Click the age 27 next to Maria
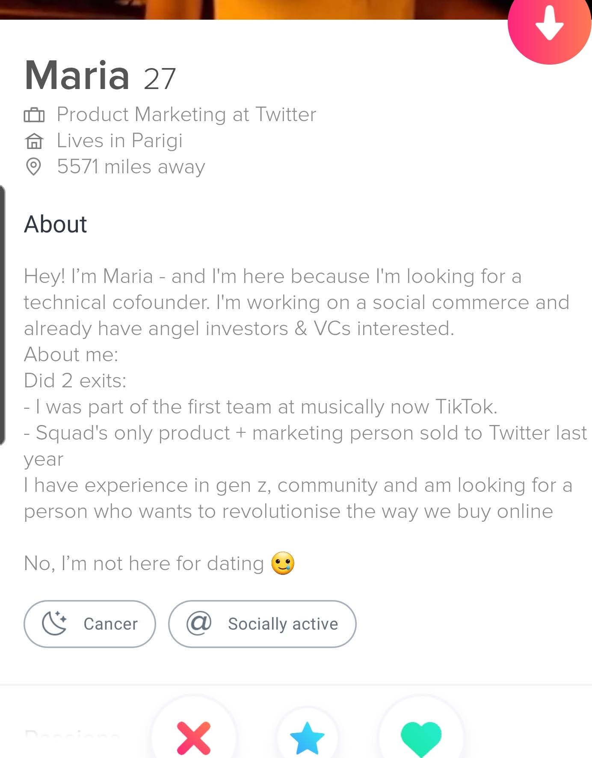 click(160, 79)
